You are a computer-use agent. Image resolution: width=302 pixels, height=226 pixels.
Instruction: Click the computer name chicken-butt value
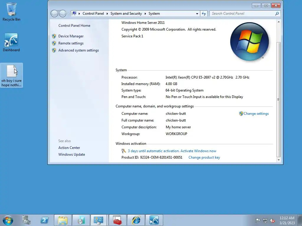click(176, 114)
